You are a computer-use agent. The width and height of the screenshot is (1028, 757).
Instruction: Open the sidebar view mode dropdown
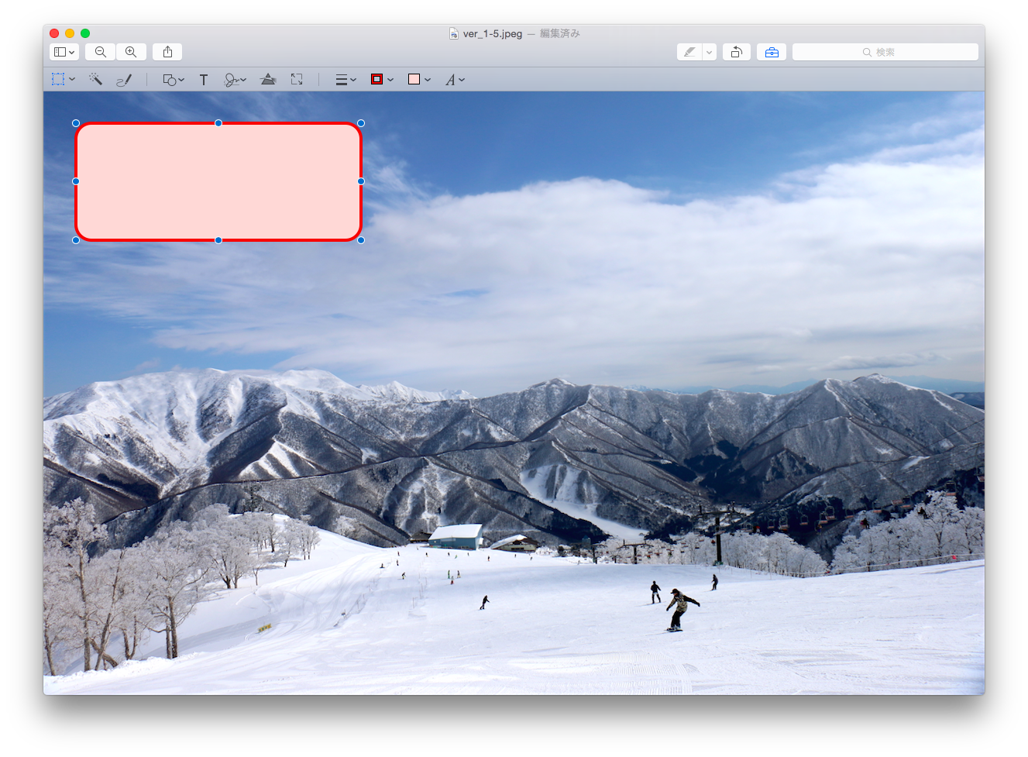[64, 52]
